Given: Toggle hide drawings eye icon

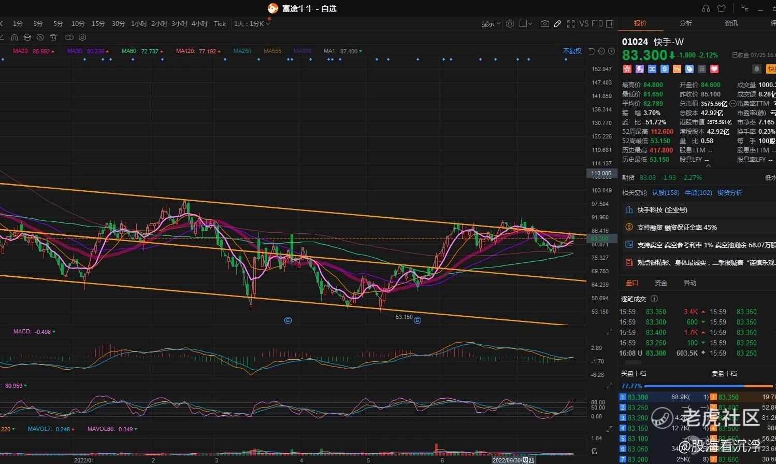Looking at the screenshot, I should click(x=40, y=37).
